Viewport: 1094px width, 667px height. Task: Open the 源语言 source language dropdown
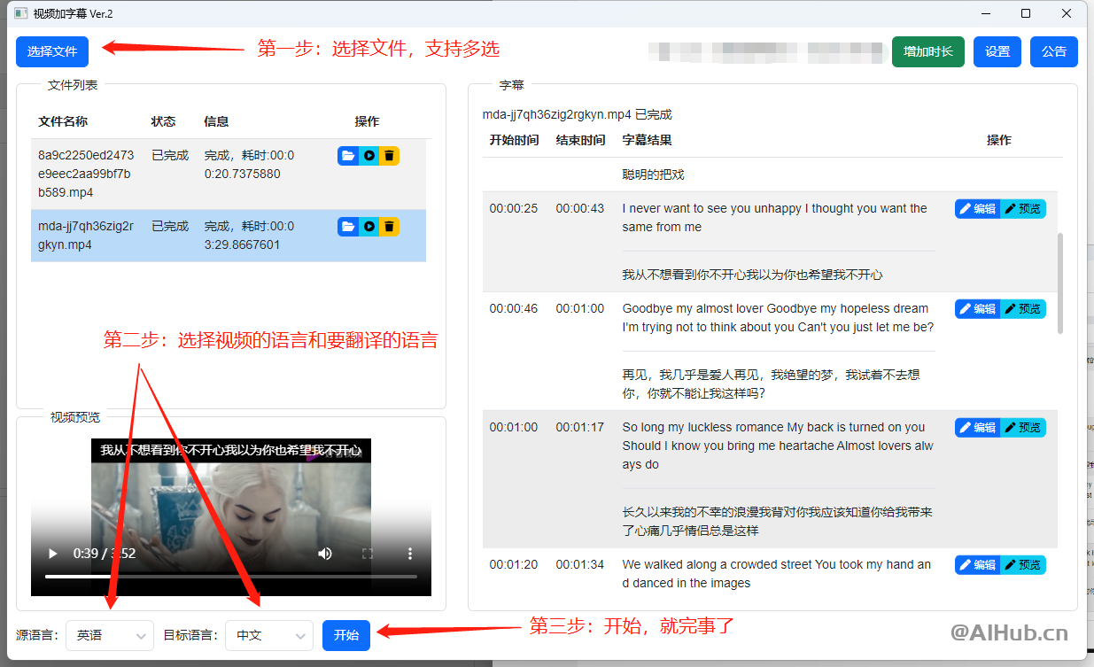[110, 635]
